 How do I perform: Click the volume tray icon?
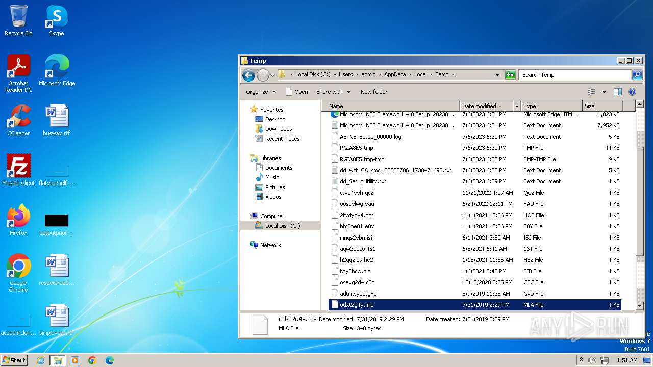pyautogui.click(x=592, y=360)
